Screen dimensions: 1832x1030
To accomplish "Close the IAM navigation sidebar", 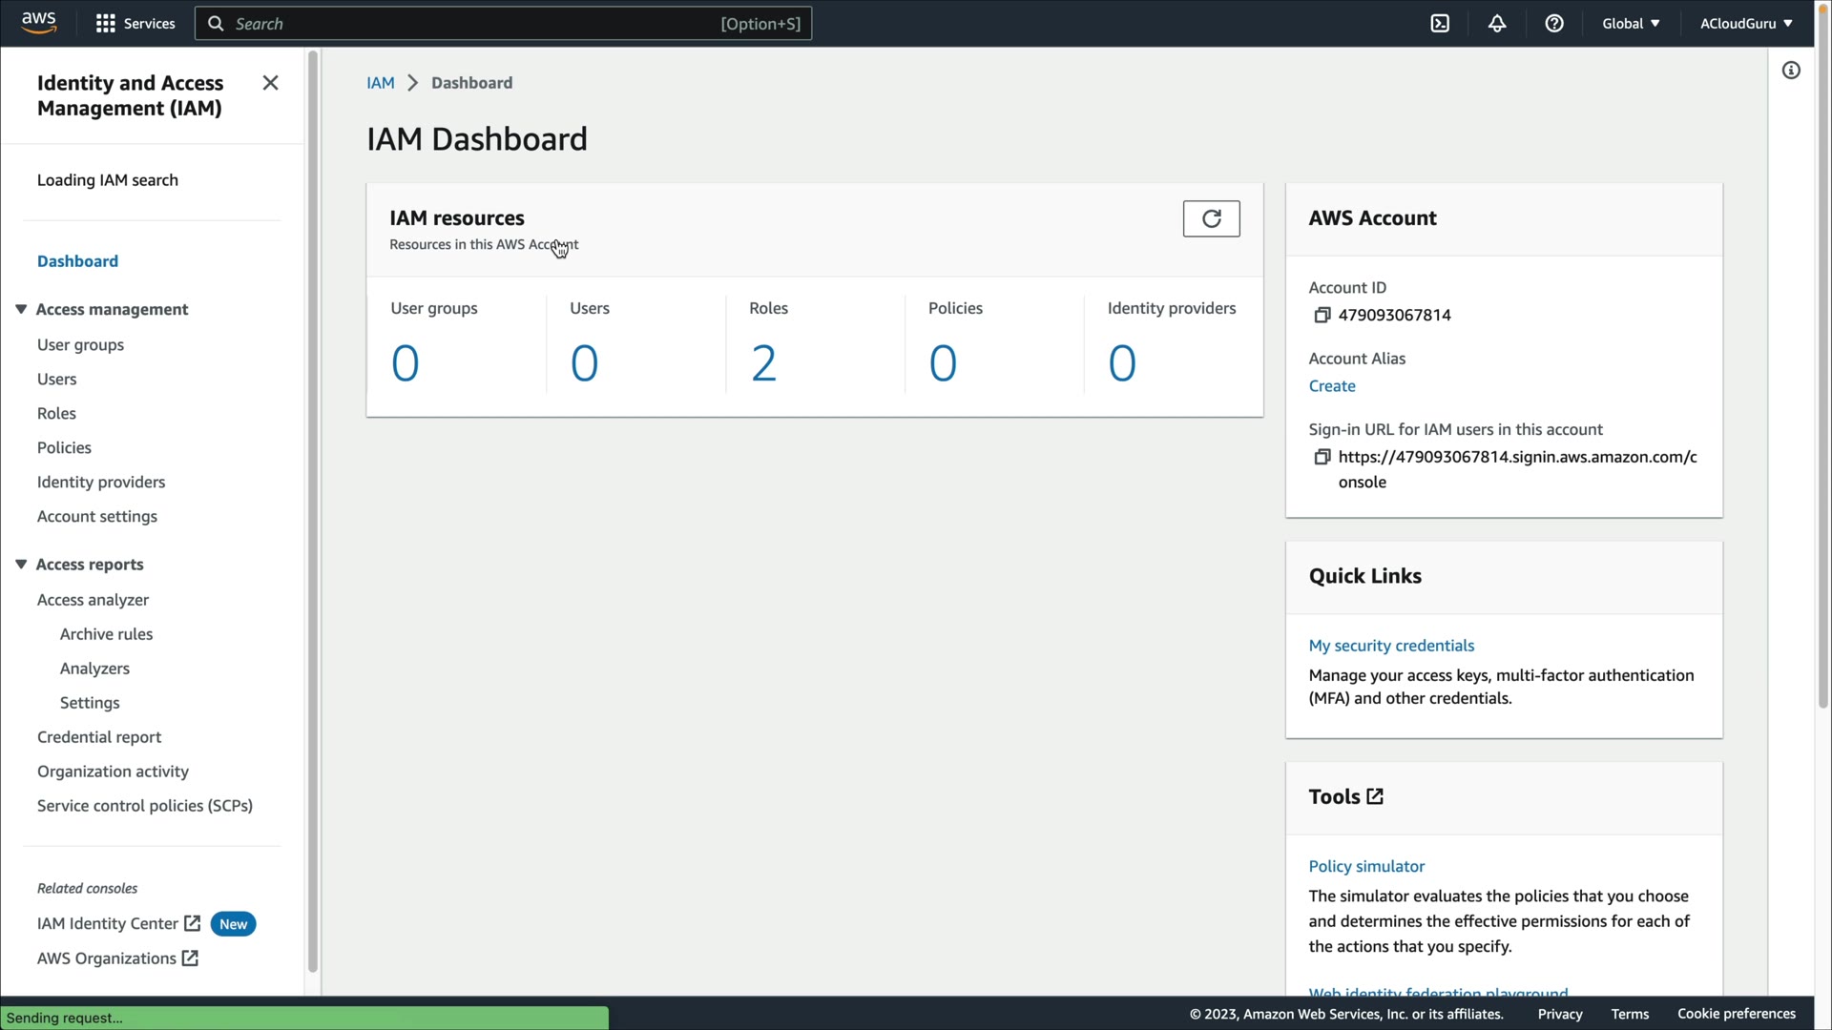I will click(x=270, y=83).
